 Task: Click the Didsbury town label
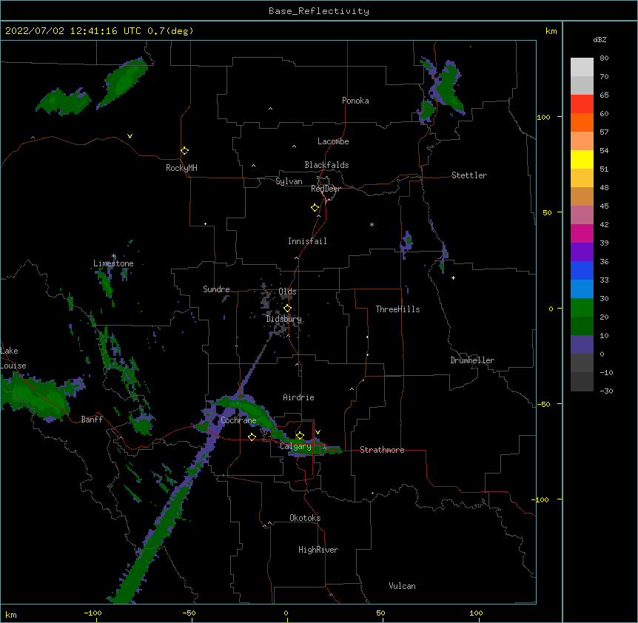click(x=284, y=319)
